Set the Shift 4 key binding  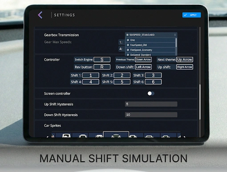tap(91, 82)
